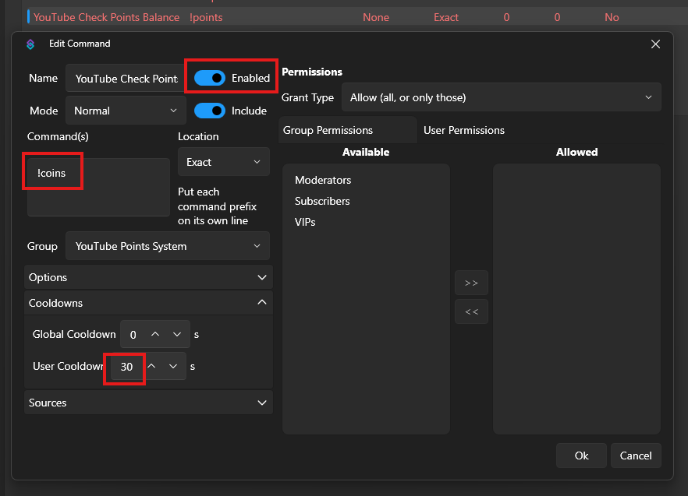
Task: Toggle the Include switch
Action: click(210, 111)
